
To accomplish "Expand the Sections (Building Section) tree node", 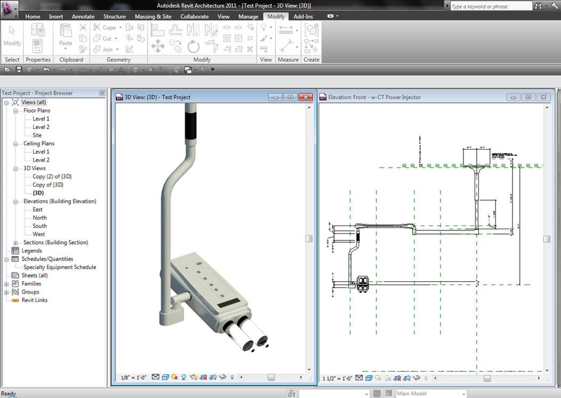I will point(15,242).
